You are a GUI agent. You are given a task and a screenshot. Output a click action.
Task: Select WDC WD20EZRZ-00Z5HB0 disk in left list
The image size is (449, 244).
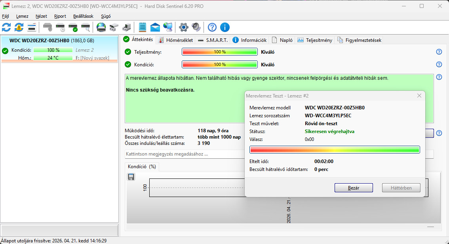[x=59, y=49]
